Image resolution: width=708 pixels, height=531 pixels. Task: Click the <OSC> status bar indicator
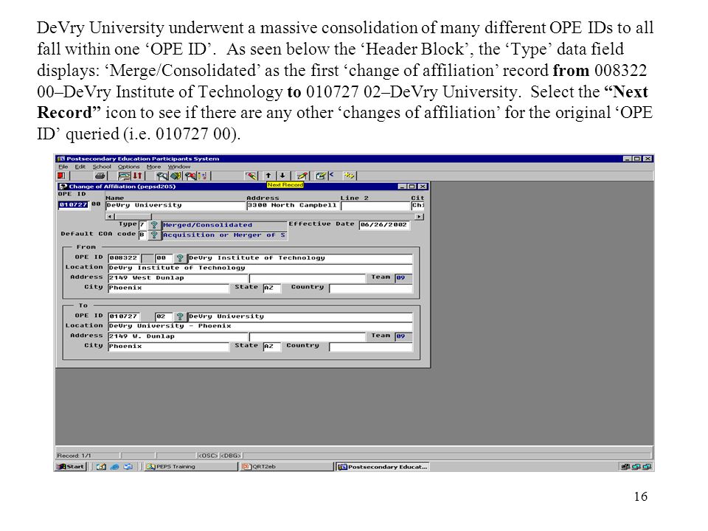(x=208, y=456)
